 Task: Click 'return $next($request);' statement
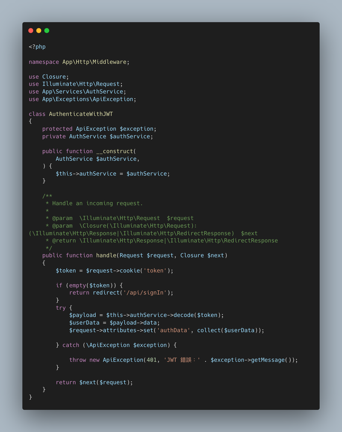pyautogui.click(x=94, y=382)
